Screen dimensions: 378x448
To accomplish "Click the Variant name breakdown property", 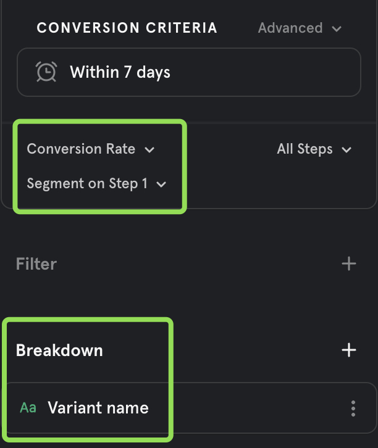I will pos(98,408).
